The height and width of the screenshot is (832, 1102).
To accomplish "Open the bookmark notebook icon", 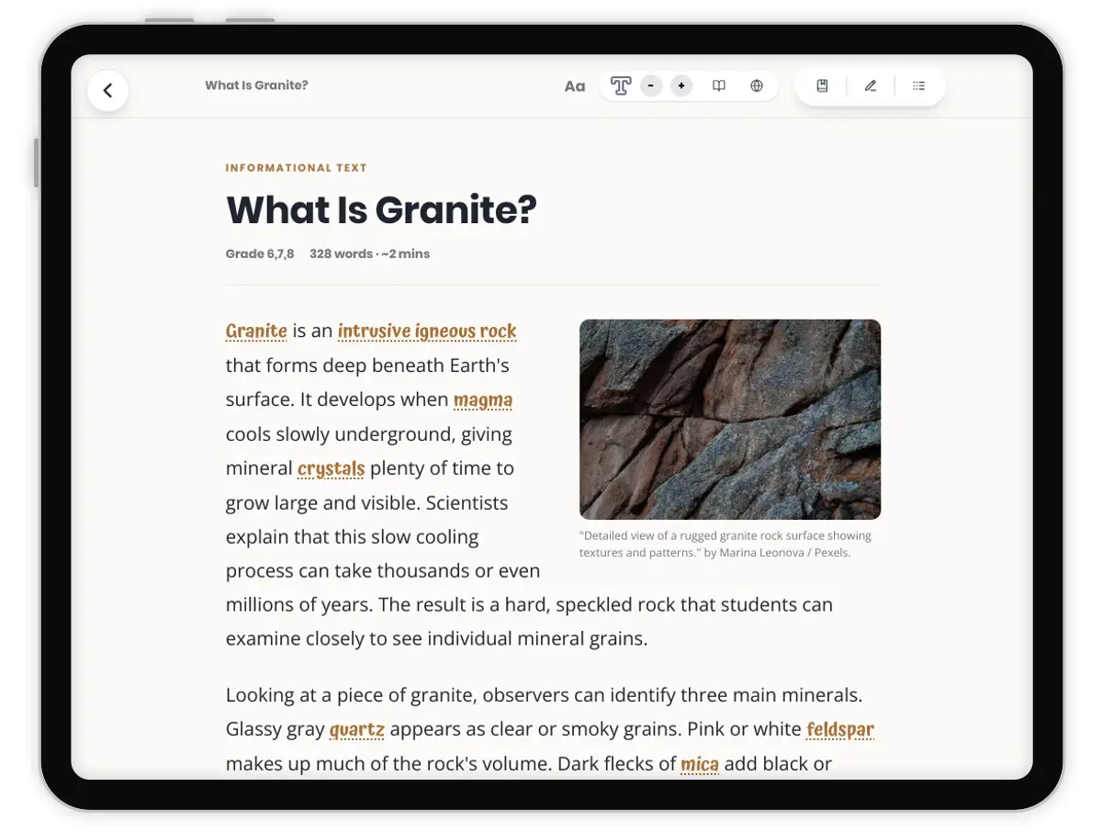I will 823,86.
